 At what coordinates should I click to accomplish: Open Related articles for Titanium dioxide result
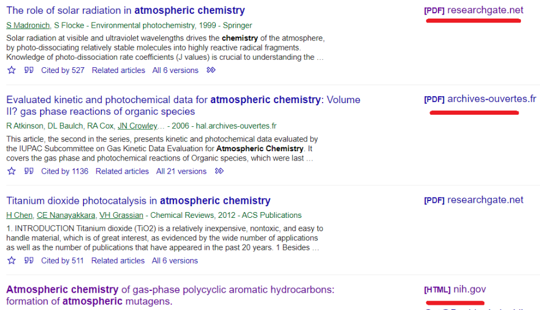pyautogui.click(x=118, y=260)
